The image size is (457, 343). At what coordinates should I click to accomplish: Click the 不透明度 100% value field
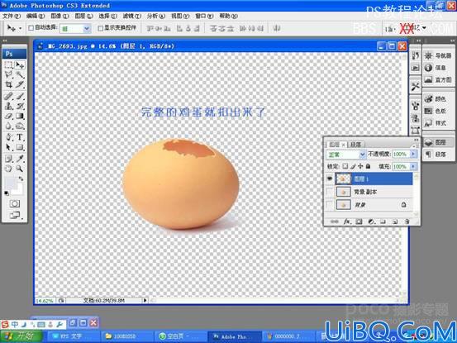point(401,154)
